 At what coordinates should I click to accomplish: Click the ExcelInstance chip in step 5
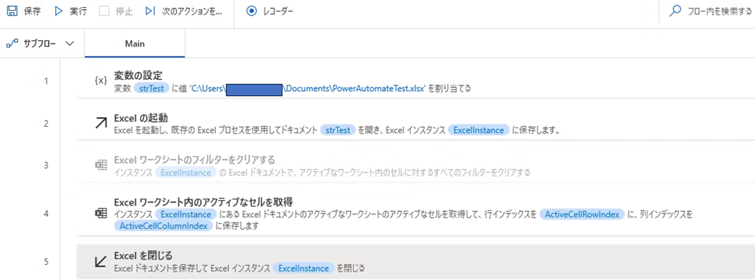coord(303,268)
